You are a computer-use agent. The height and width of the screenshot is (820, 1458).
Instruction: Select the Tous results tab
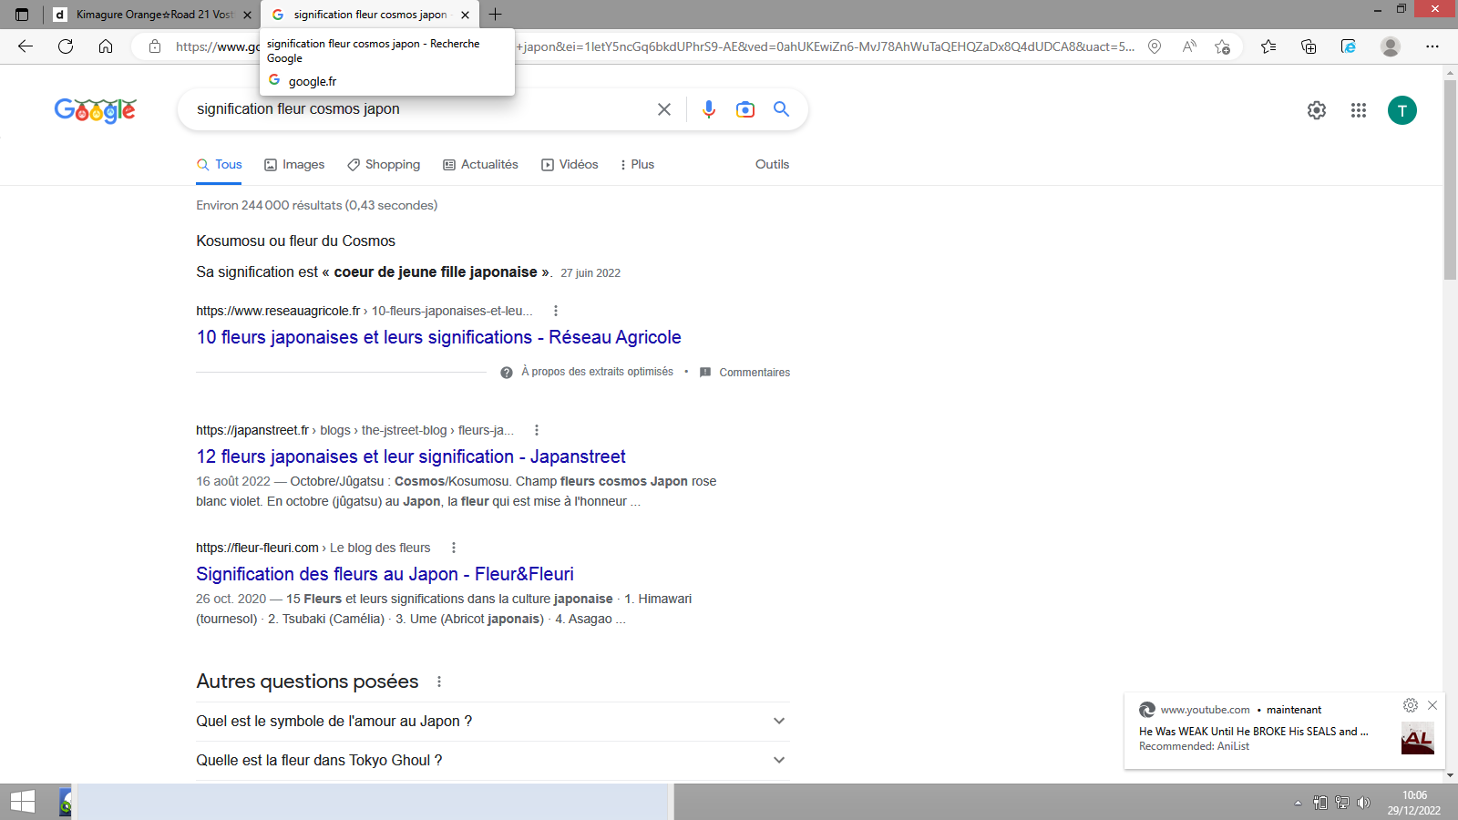pos(220,165)
